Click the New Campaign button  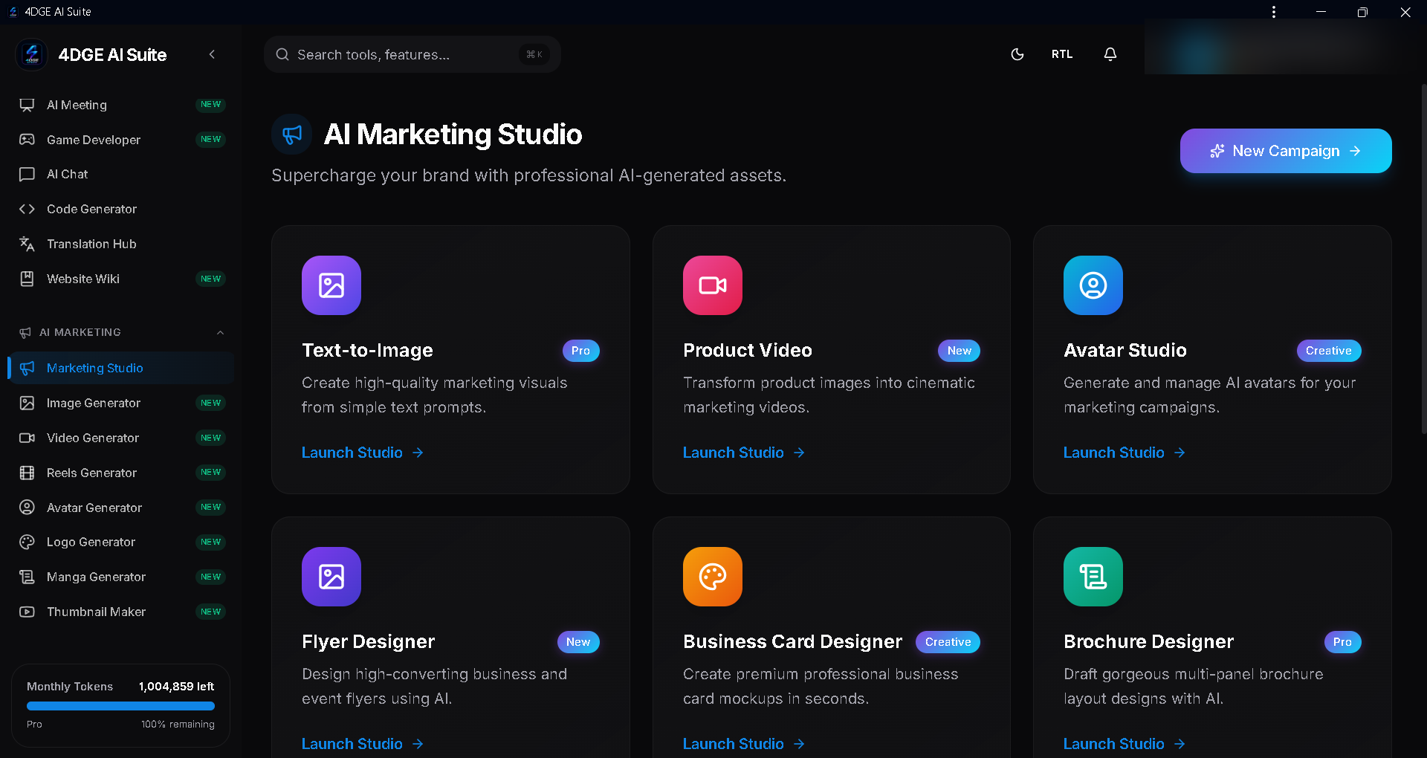pos(1286,151)
